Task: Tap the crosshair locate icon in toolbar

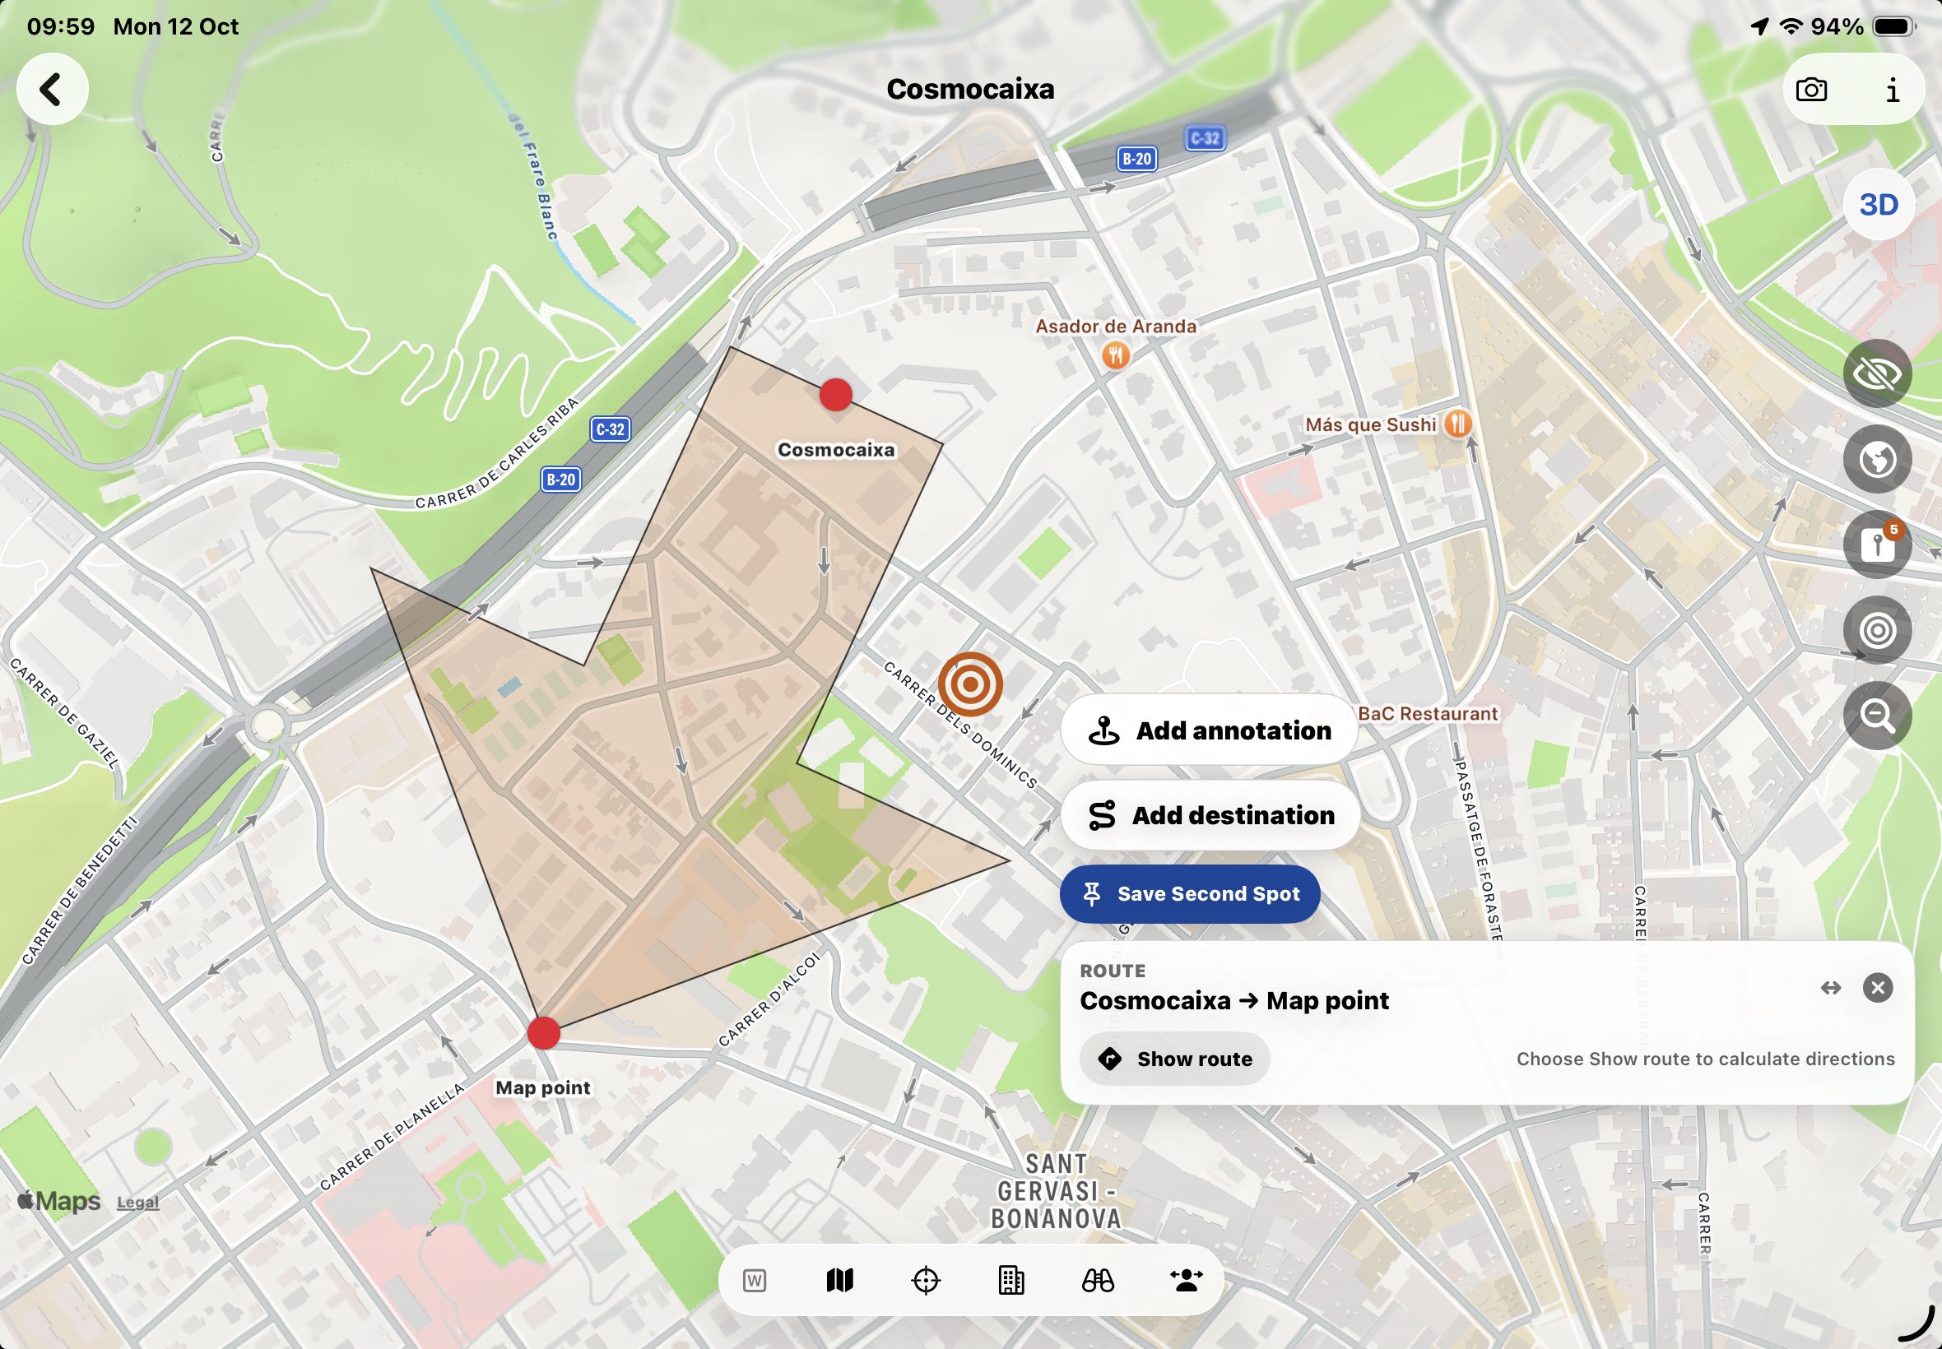Action: [926, 1282]
